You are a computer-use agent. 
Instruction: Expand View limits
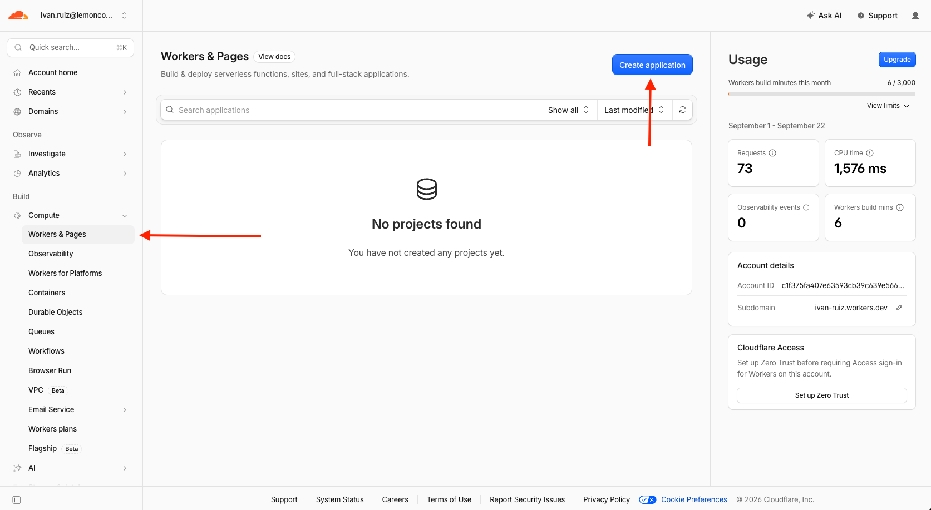point(888,106)
